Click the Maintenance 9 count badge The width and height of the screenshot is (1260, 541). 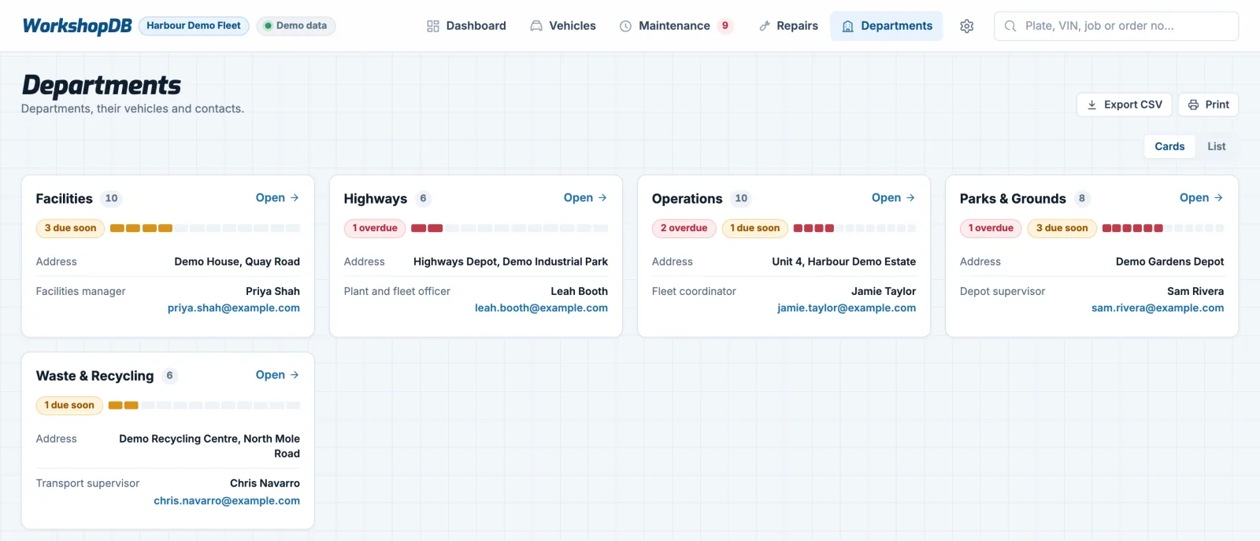(725, 26)
